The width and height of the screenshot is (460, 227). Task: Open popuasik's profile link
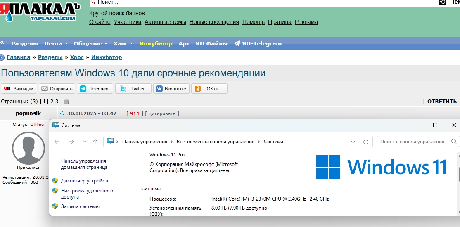click(x=28, y=113)
